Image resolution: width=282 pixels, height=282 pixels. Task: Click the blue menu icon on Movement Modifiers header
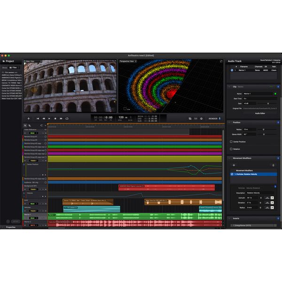pos(278,158)
